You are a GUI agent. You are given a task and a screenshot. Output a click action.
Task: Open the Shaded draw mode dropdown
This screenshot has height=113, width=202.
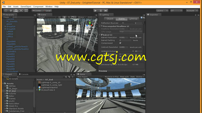(47, 17)
